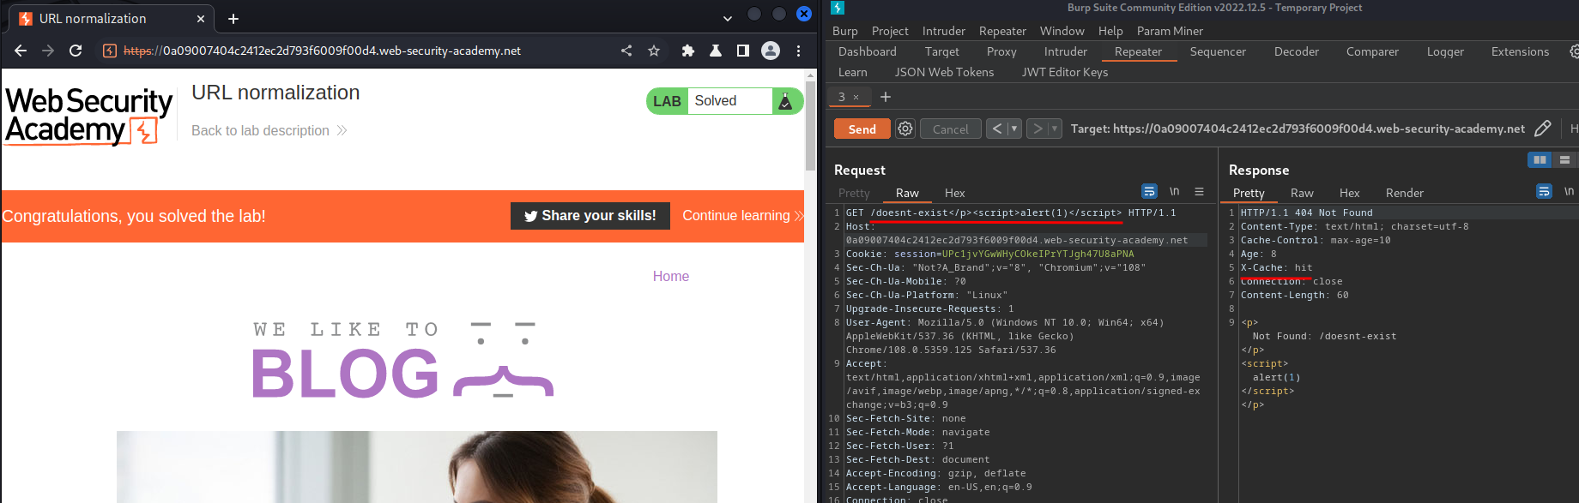The image size is (1579, 503).
Task: Switch to the Target tab
Action: click(x=941, y=51)
